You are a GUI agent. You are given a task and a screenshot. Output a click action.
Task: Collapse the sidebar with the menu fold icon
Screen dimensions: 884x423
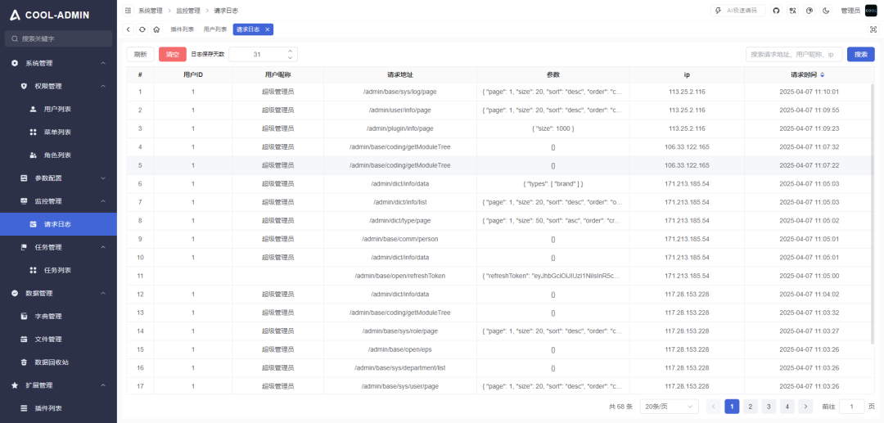pos(128,11)
